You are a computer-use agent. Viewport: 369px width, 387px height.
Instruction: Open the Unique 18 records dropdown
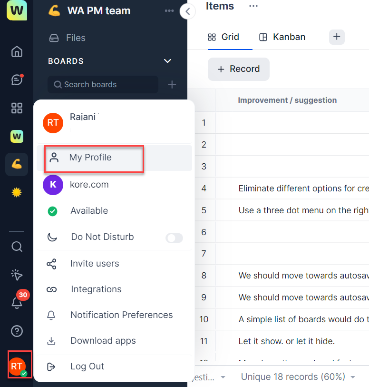298,377
